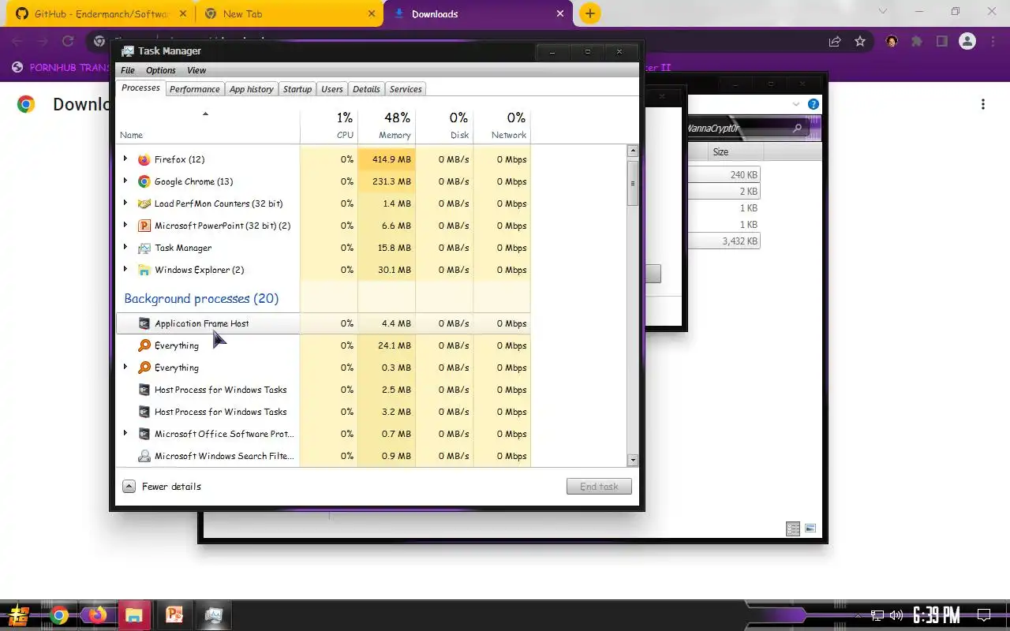Open the Options menu in Task Manager
This screenshot has height=631, width=1010.
click(x=161, y=70)
